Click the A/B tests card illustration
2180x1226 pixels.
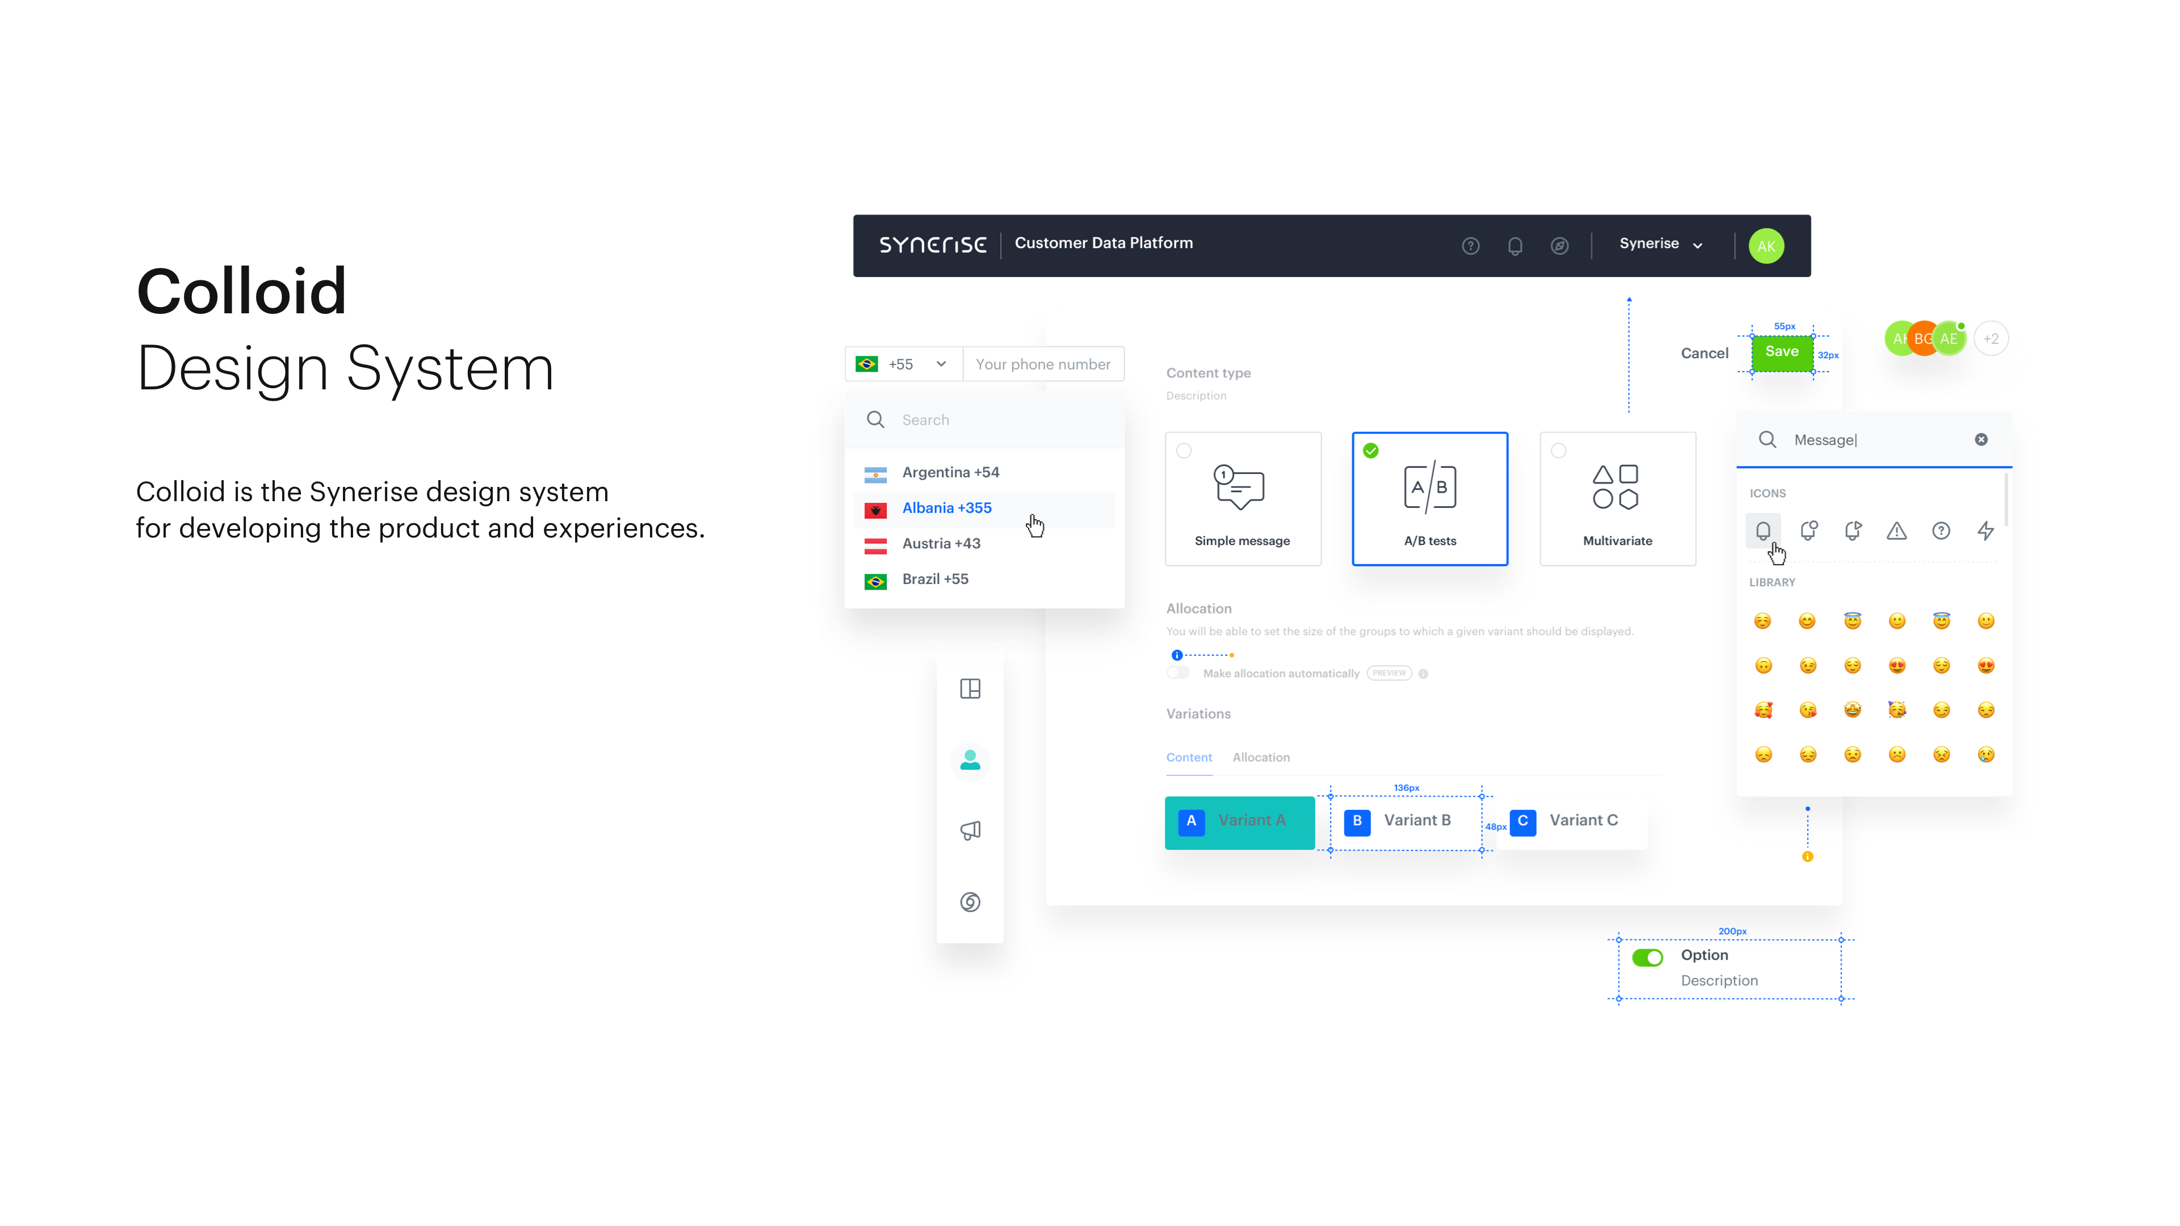(1430, 488)
